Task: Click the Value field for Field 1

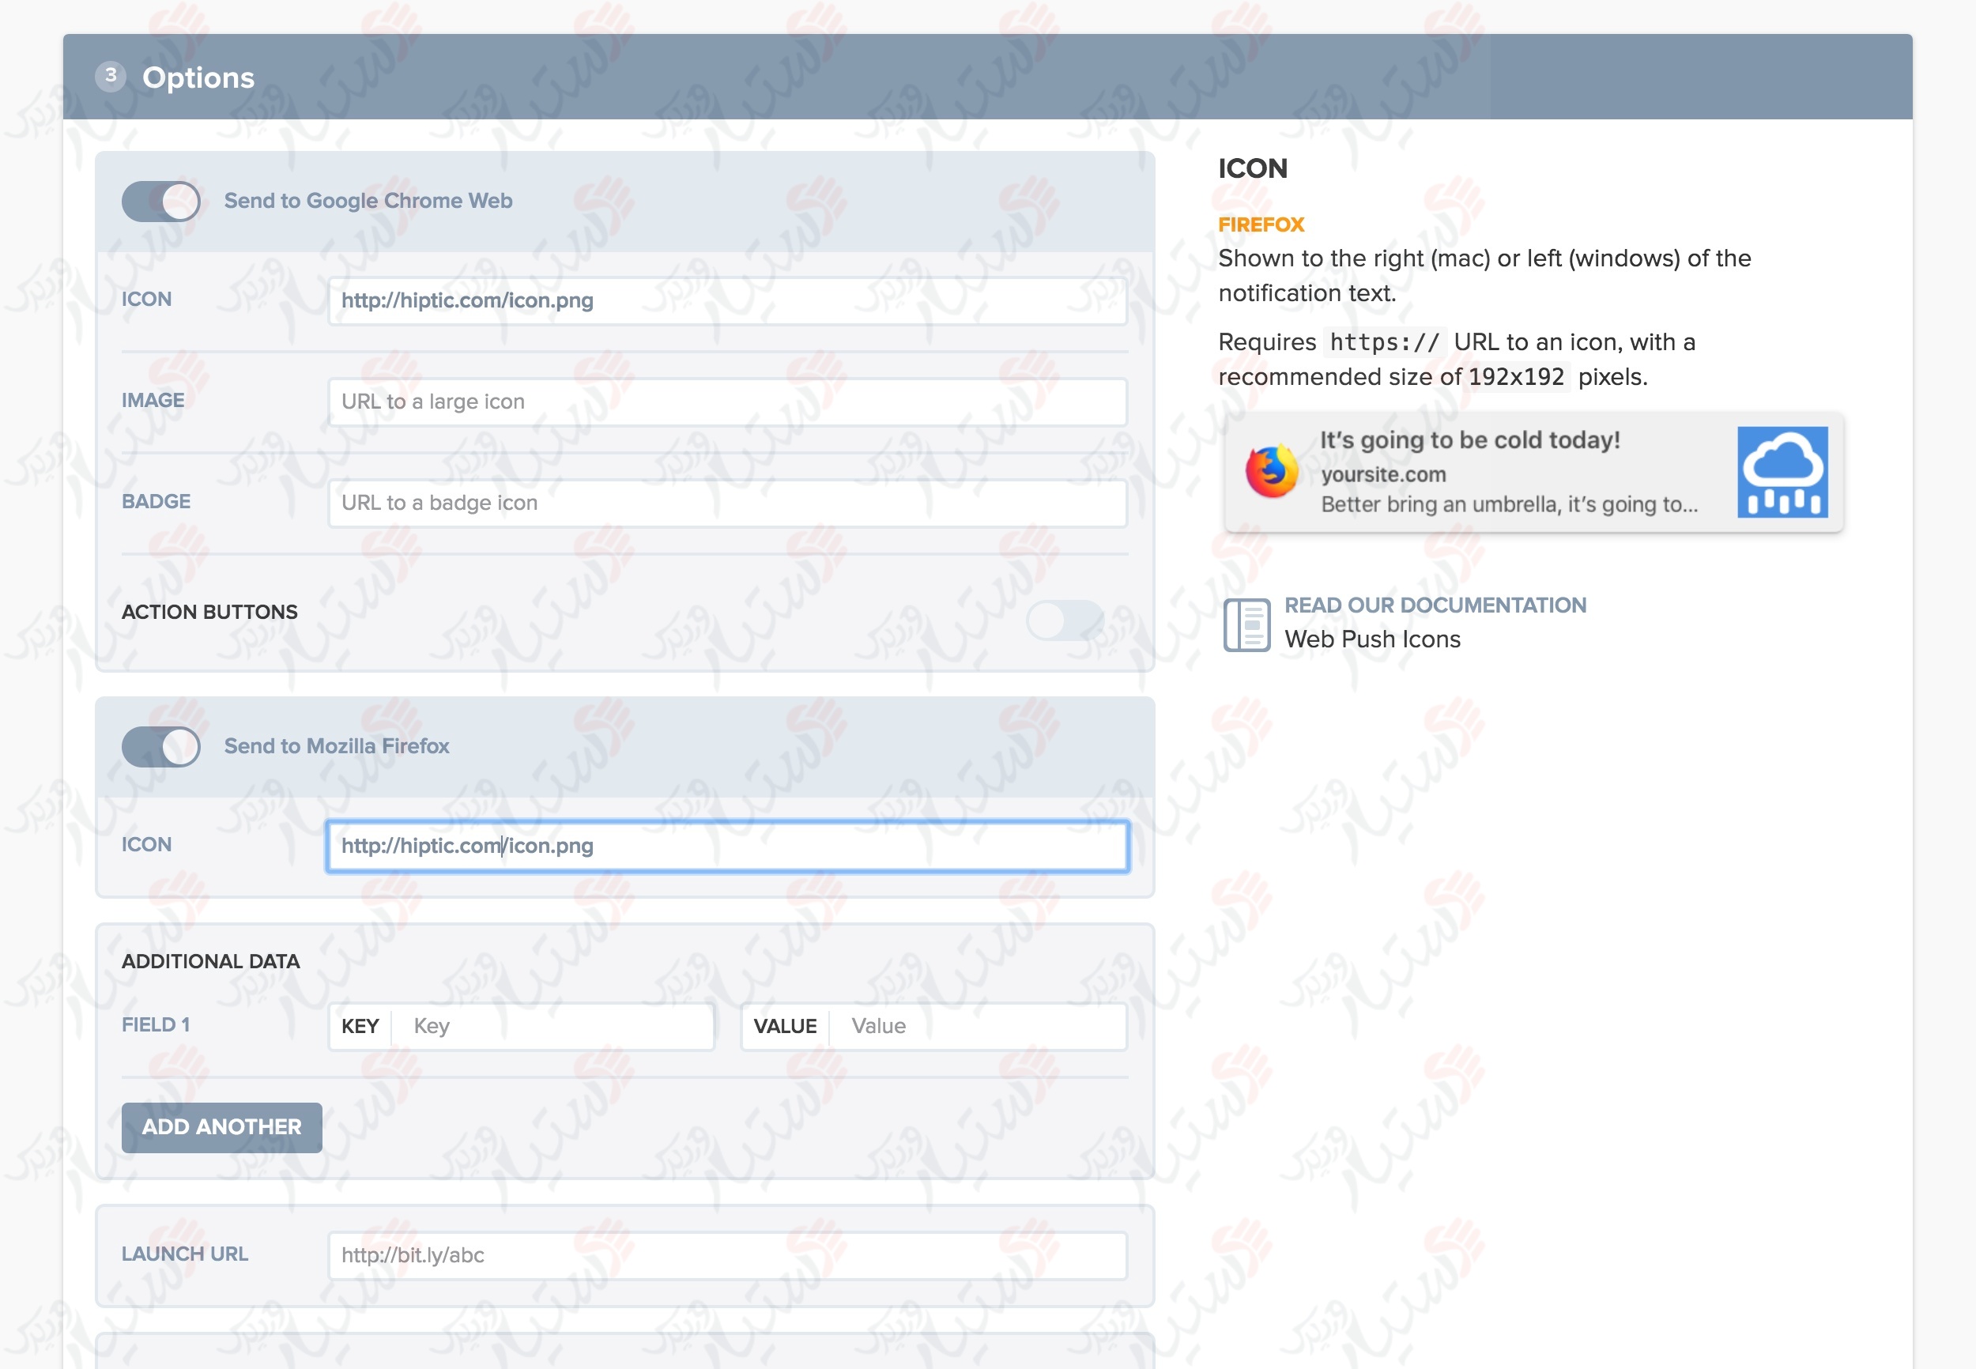Action: 978,1026
